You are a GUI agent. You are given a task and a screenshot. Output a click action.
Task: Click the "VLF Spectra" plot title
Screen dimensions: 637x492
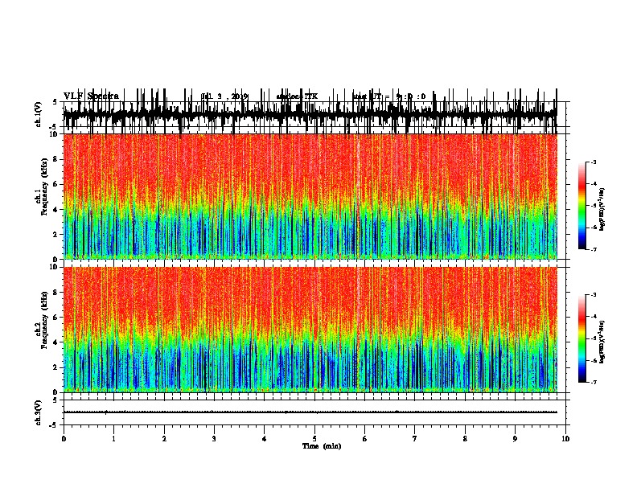(91, 96)
